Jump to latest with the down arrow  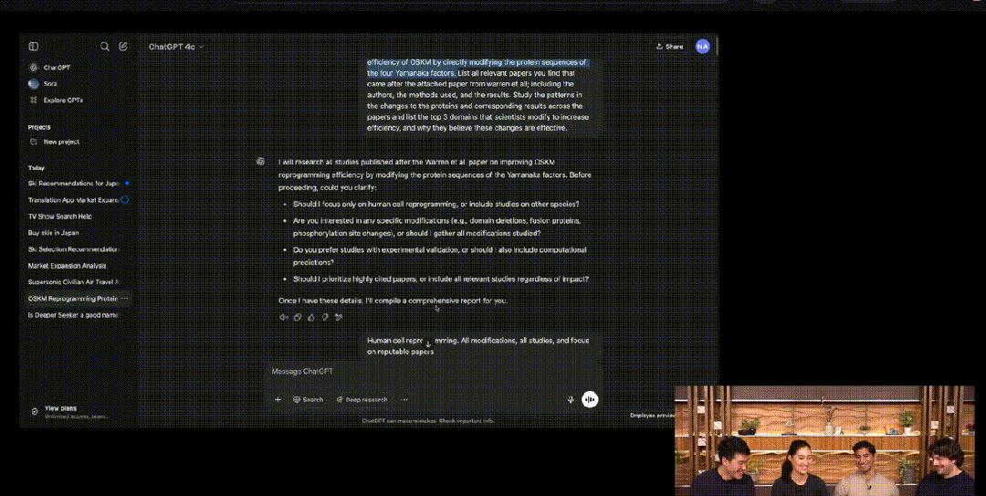coord(428,343)
